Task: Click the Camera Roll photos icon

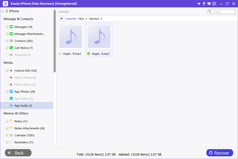Action: (x=11, y=71)
